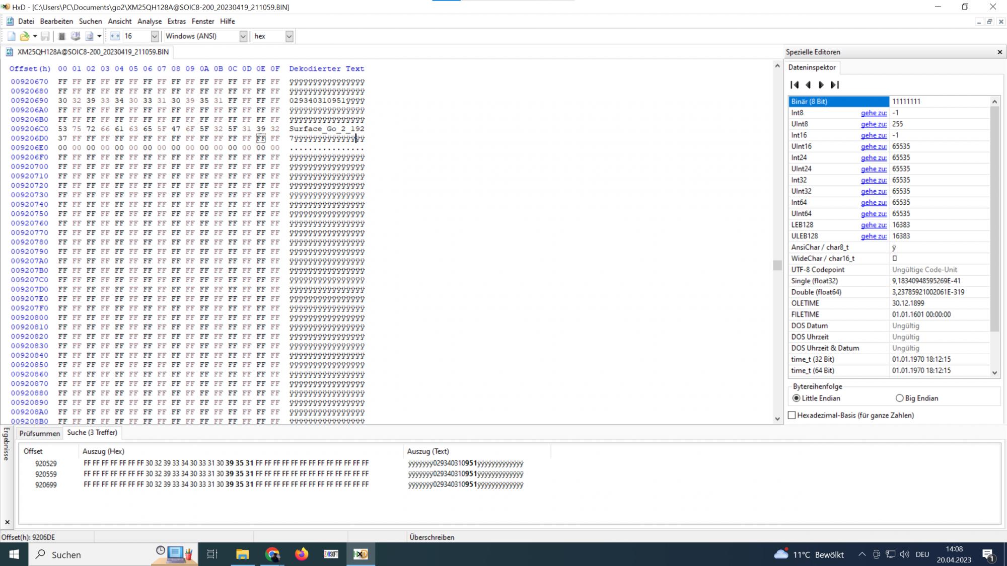
Task: Enable Hexadezimal-Basis checkbox
Action: (792, 415)
